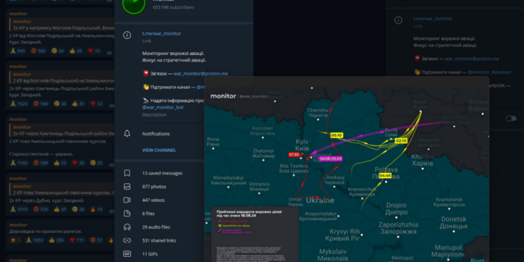This screenshot has height=262, width=524.
Task: Click the info icon in the background right panel
Action: (398, 20)
